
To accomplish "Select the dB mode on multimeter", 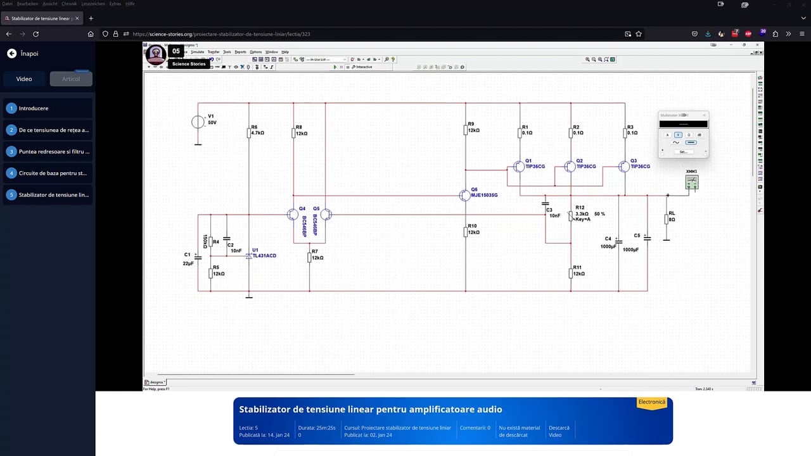I will click(699, 135).
